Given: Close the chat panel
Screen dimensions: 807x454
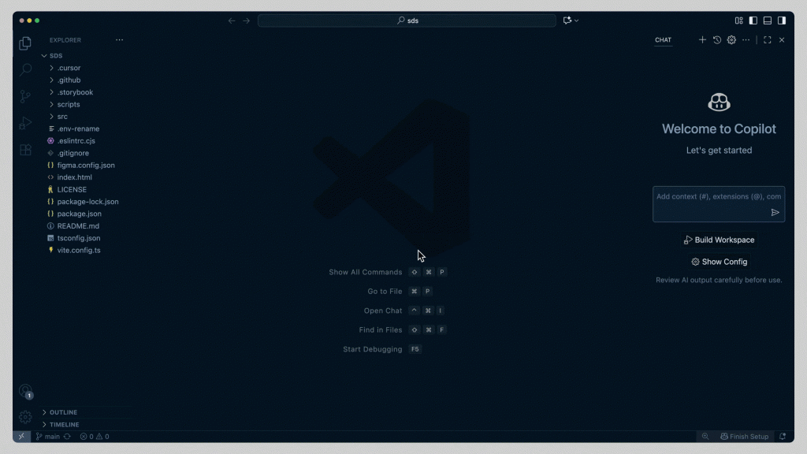Looking at the screenshot, I should pos(782,39).
